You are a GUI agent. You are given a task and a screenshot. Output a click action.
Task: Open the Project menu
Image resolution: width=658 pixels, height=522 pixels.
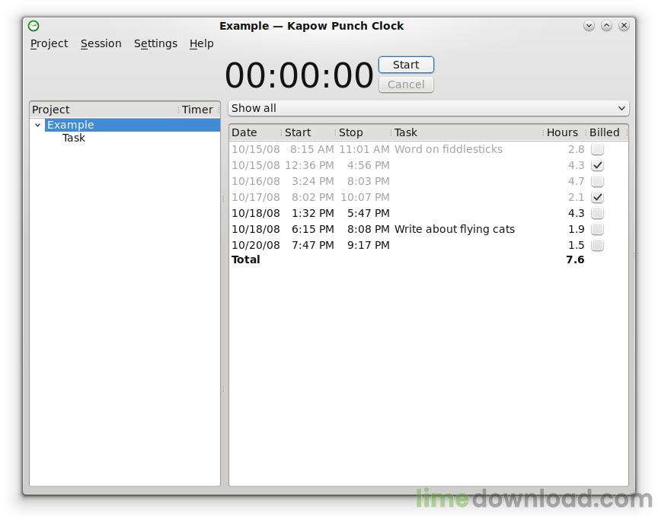[49, 43]
